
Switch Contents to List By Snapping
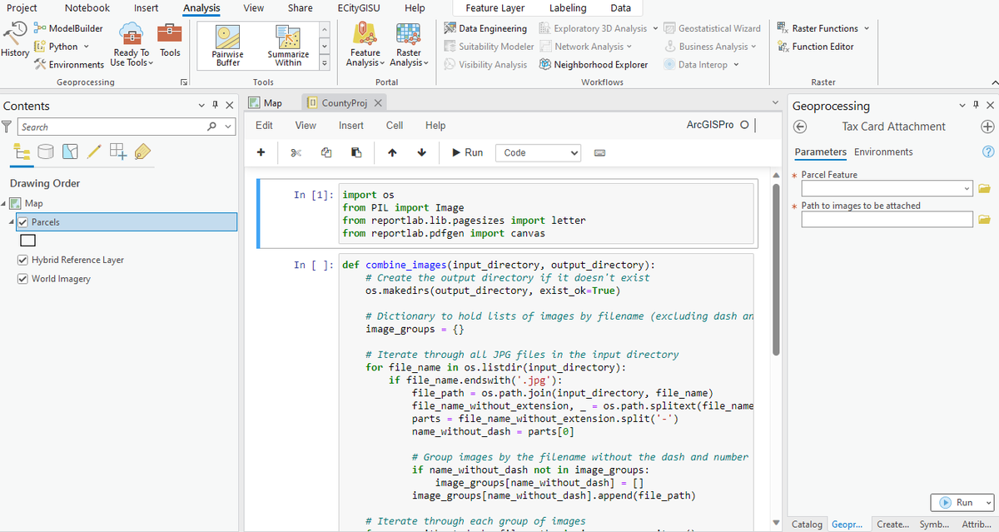(x=118, y=151)
